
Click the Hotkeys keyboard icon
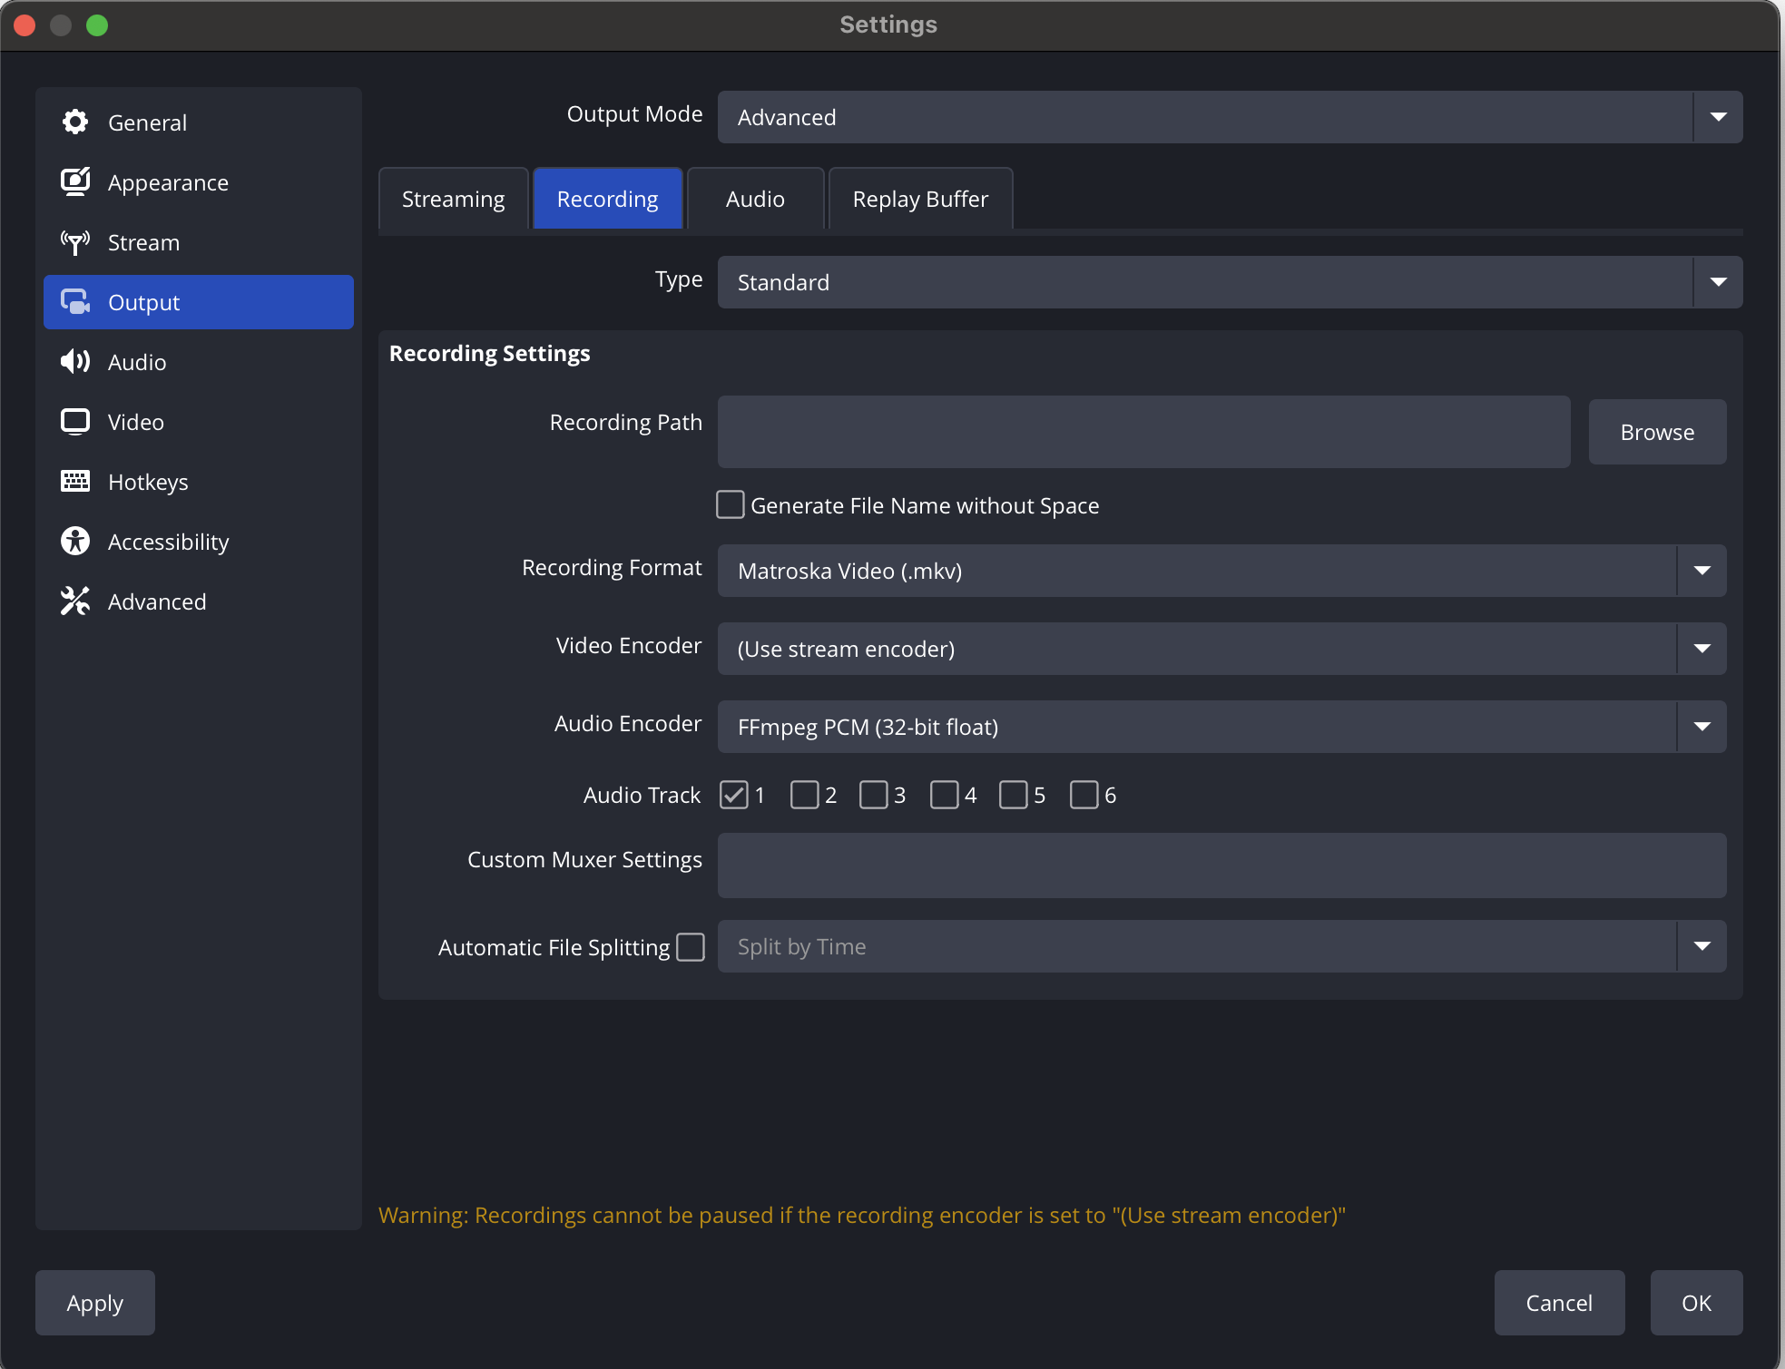pyautogui.click(x=75, y=481)
